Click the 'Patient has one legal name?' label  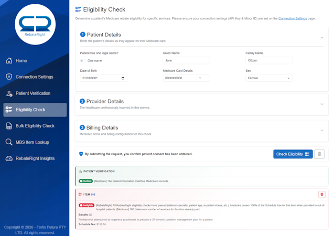[x=99, y=53]
